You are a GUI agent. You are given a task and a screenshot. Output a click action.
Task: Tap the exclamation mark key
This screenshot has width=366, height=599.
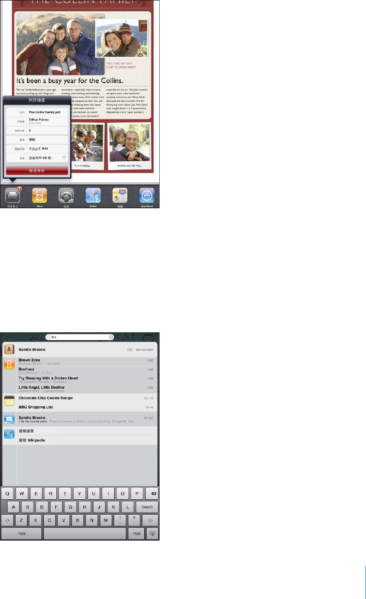(120, 520)
